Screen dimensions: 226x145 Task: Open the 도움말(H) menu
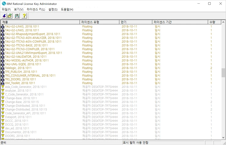(x=67, y=10)
